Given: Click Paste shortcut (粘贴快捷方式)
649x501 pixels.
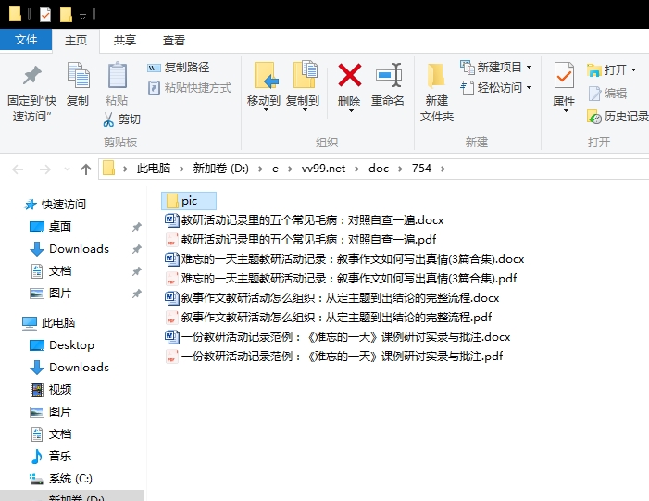Looking at the screenshot, I should point(189,88).
